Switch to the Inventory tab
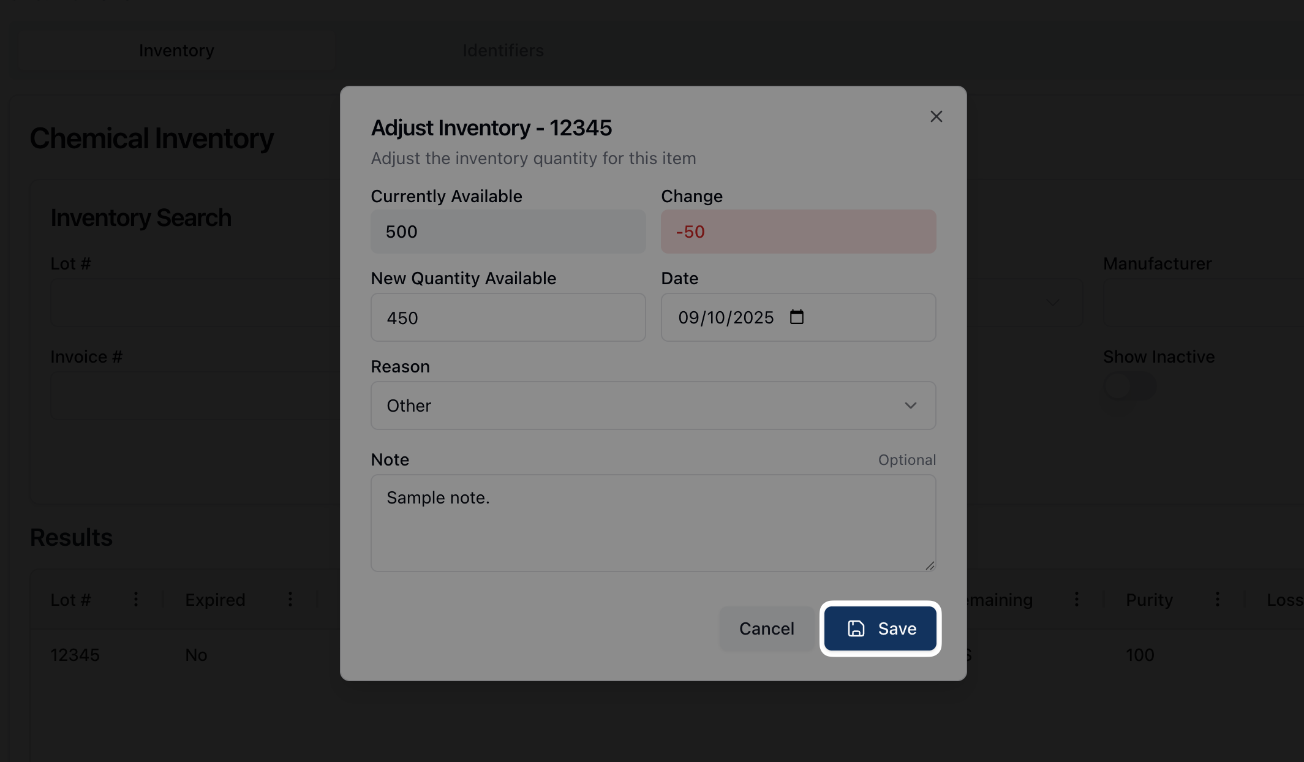This screenshot has width=1304, height=762. coord(176,50)
